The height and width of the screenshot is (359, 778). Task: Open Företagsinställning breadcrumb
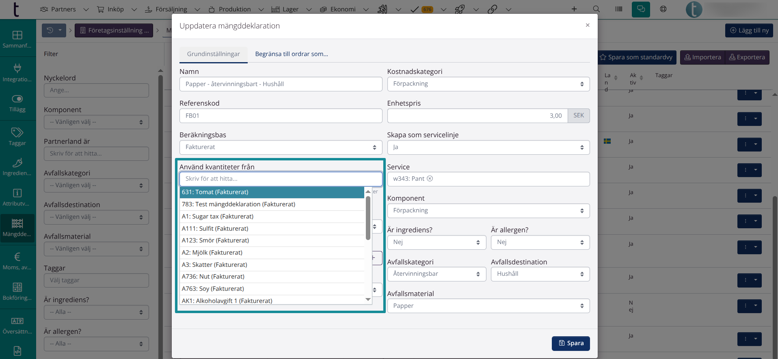tap(114, 30)
